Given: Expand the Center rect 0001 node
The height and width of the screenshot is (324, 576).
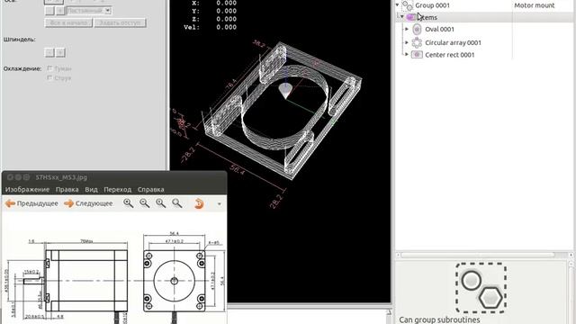Looking at the screenshot, I should pyautogui.click(x=407, y=54).
